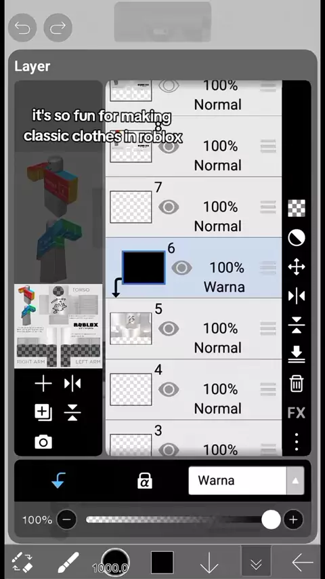Increase opacity with the plus button

click(293, 520)
